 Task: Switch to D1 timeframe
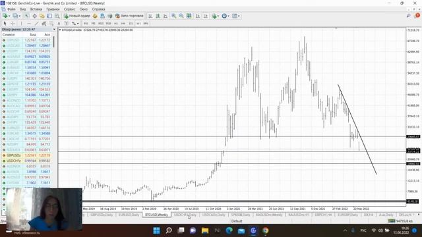[131, 24]
